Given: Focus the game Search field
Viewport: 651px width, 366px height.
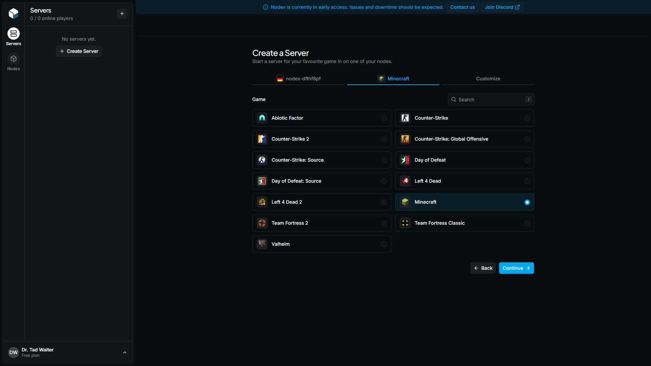Looking at the screenshot, I should tap(491, 99).
